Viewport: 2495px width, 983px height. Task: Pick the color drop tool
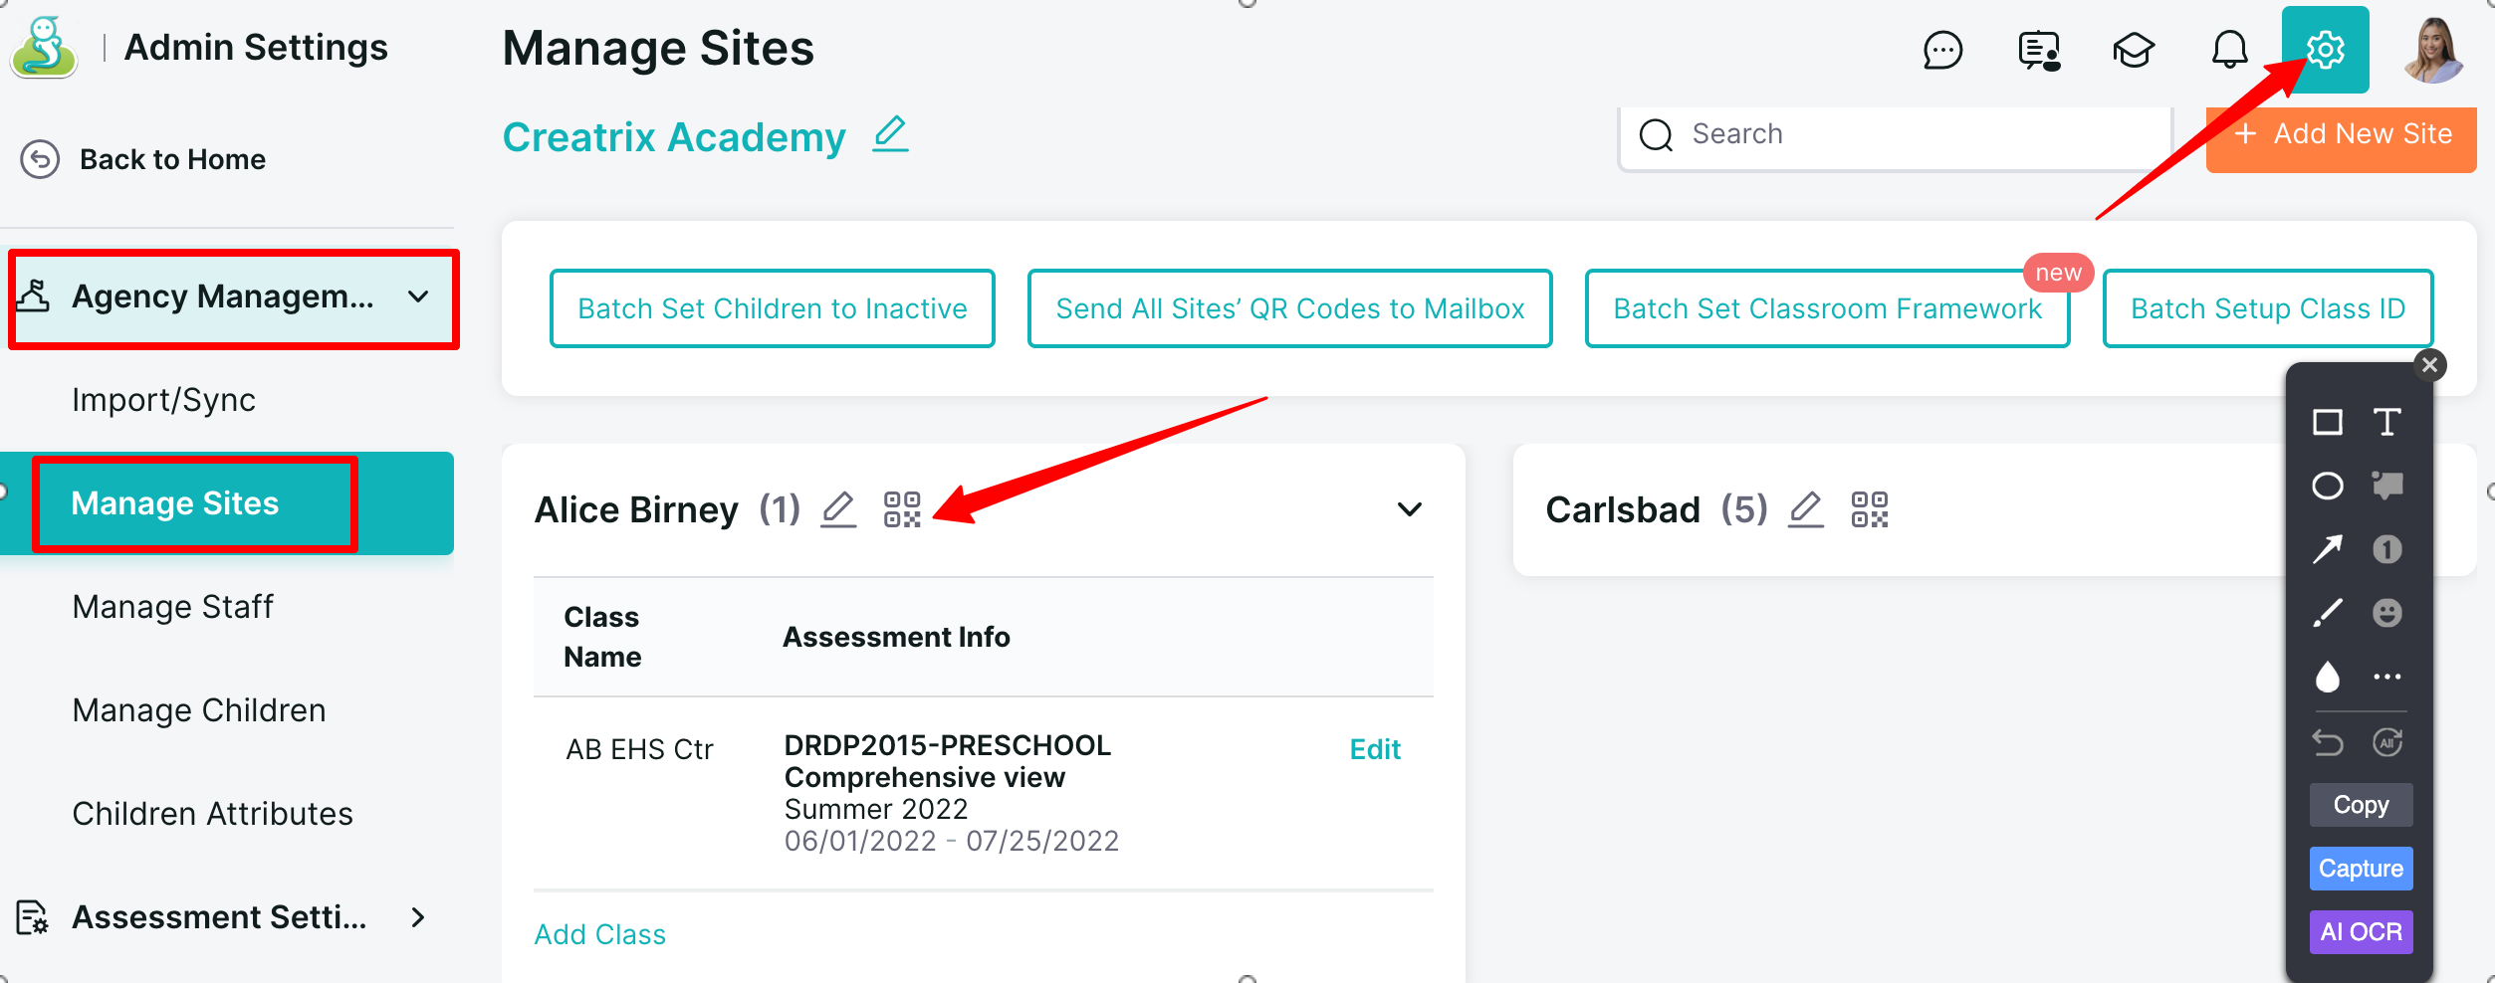(2327, 677)
